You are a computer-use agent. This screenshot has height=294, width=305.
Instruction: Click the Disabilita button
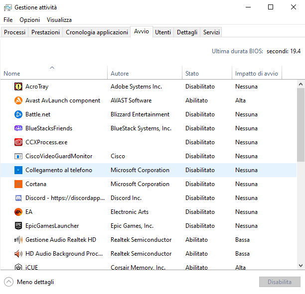(280, 282)
